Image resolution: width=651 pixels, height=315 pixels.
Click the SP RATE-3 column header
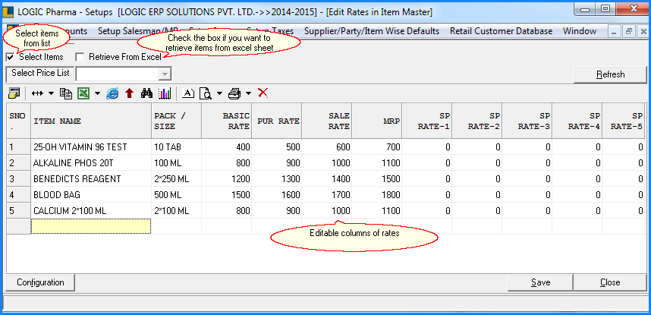click(527, 121)
